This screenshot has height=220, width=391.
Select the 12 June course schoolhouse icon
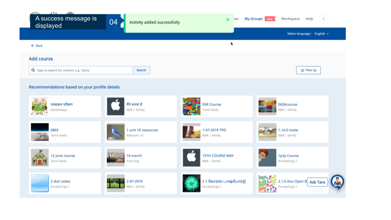tap(40, 158)
